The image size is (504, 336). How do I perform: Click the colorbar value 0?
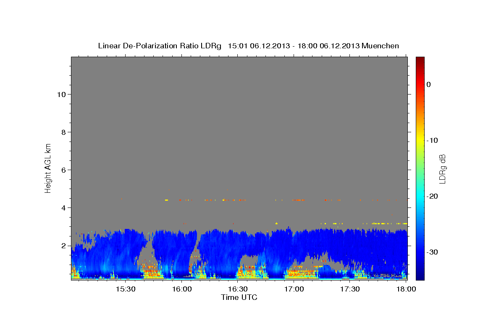[429, 84]
